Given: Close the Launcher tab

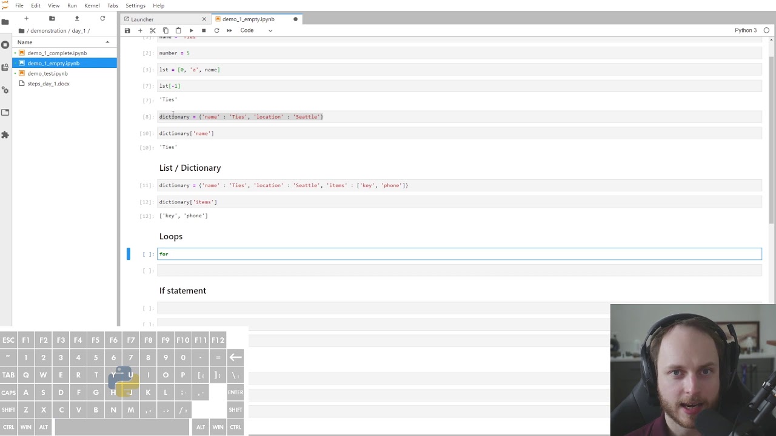Looking at the screenshot, I should 204,19.
